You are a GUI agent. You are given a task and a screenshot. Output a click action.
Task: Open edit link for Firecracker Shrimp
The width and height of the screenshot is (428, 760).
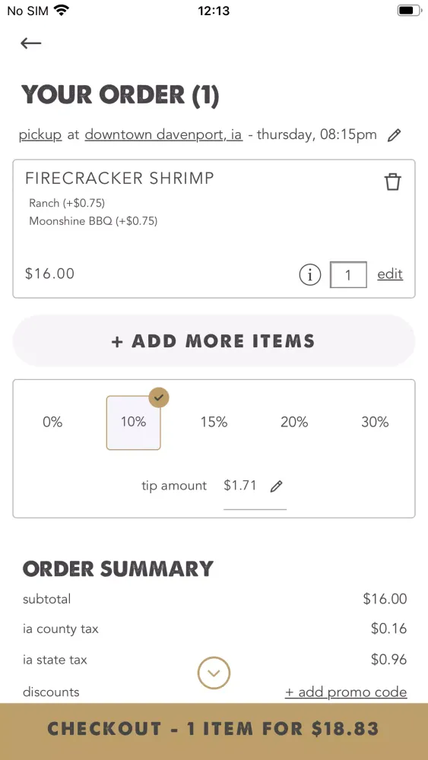click(390, 274)
